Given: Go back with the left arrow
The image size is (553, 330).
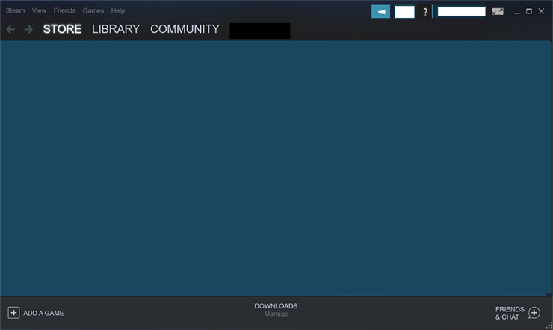Looking at the screenshot, I should pos(10,29).
